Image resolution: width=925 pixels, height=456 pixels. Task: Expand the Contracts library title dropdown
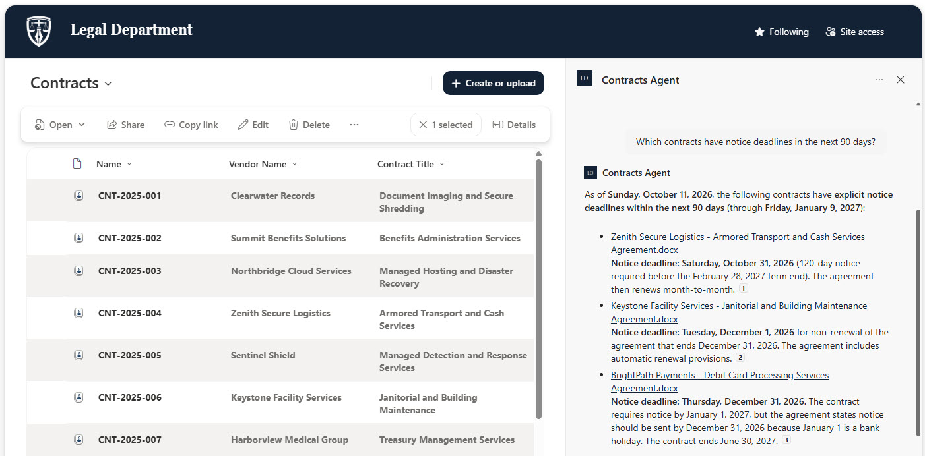[x=108, y=84]
